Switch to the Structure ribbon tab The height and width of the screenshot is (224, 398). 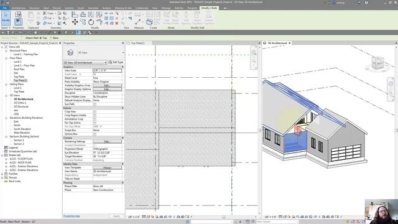(x=34, y=8)
